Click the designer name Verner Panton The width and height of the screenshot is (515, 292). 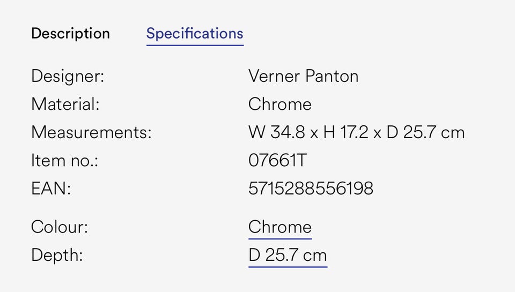pos(303,76)
